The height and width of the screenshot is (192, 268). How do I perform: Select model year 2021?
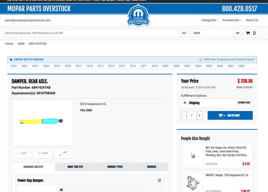(35, 66)
